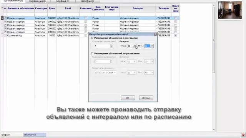The width and height of the screenshot is (246, 138).
Task: Open the interval Часы dropdown
Action: (x=135, y=46)
